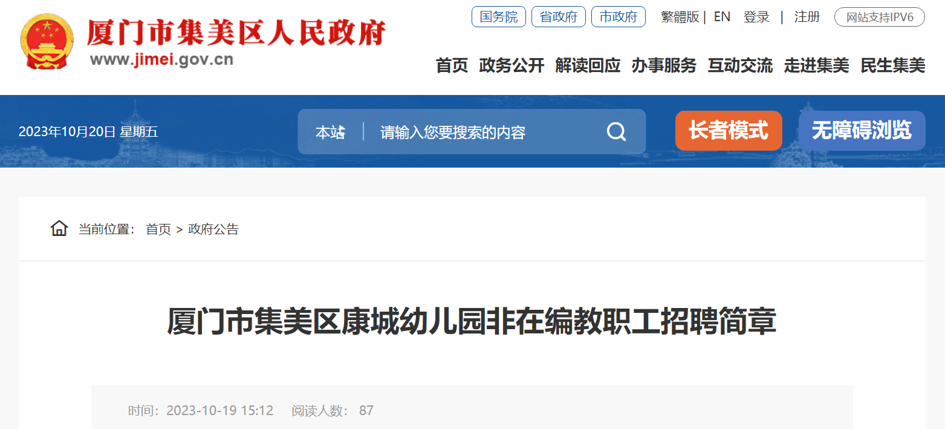Click the home icon in breadcrumb

point(59,229)
